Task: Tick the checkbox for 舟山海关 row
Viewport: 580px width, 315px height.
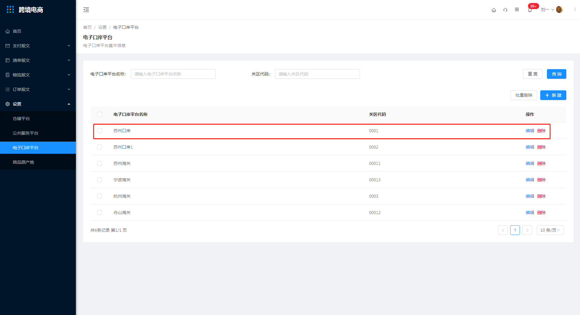Action: (x=100, y=213)
